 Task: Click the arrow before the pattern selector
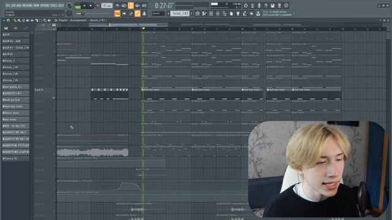click(x=168, y=13)
